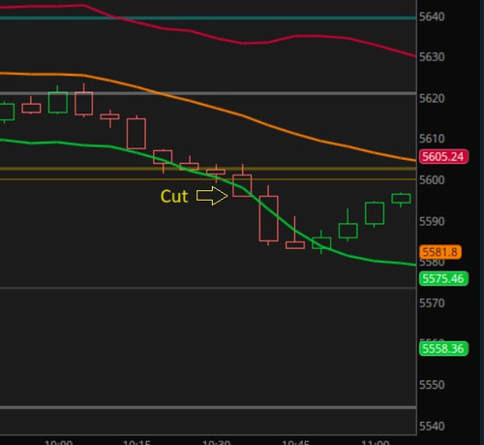
Task: Click the orange 5581.8 price label
Action: click(440, 252)
